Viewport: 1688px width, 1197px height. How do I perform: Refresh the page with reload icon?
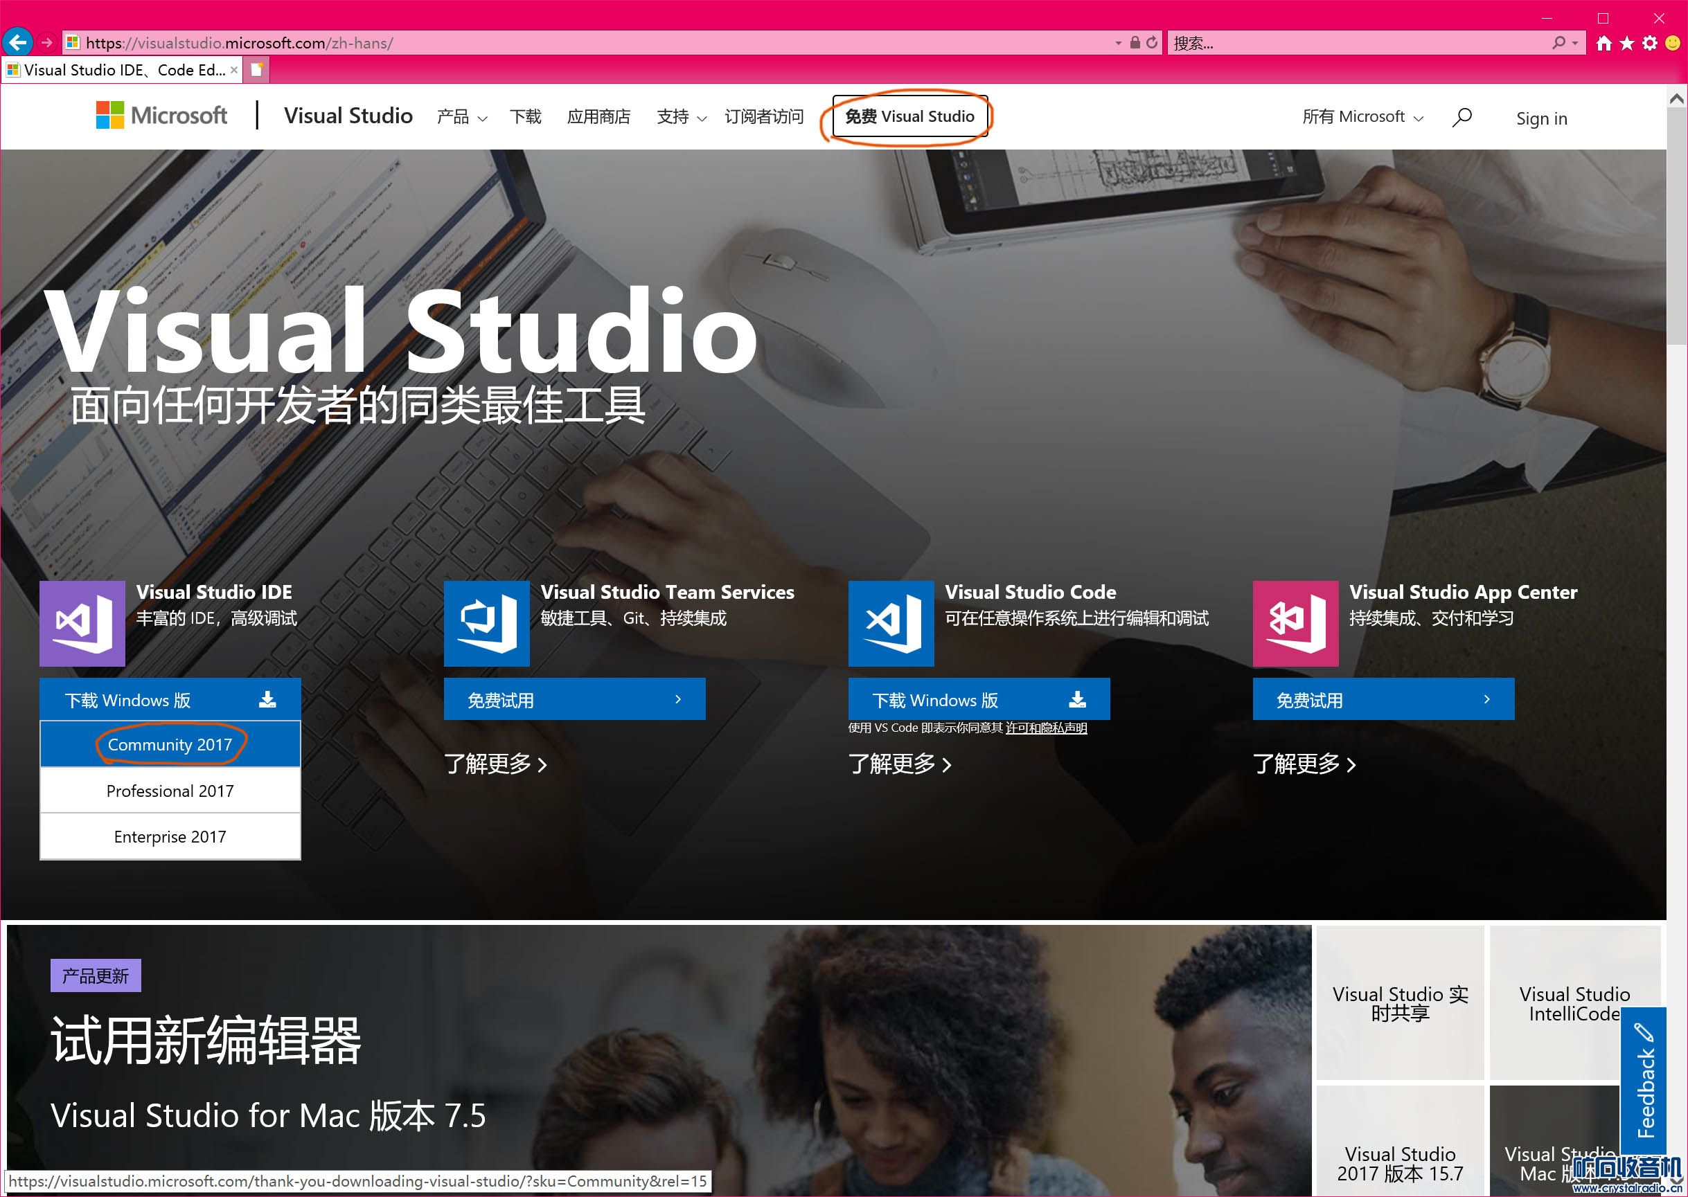coord(1152,43)
